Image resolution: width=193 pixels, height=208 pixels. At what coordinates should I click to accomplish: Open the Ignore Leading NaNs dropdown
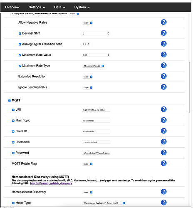click(87, 88)
